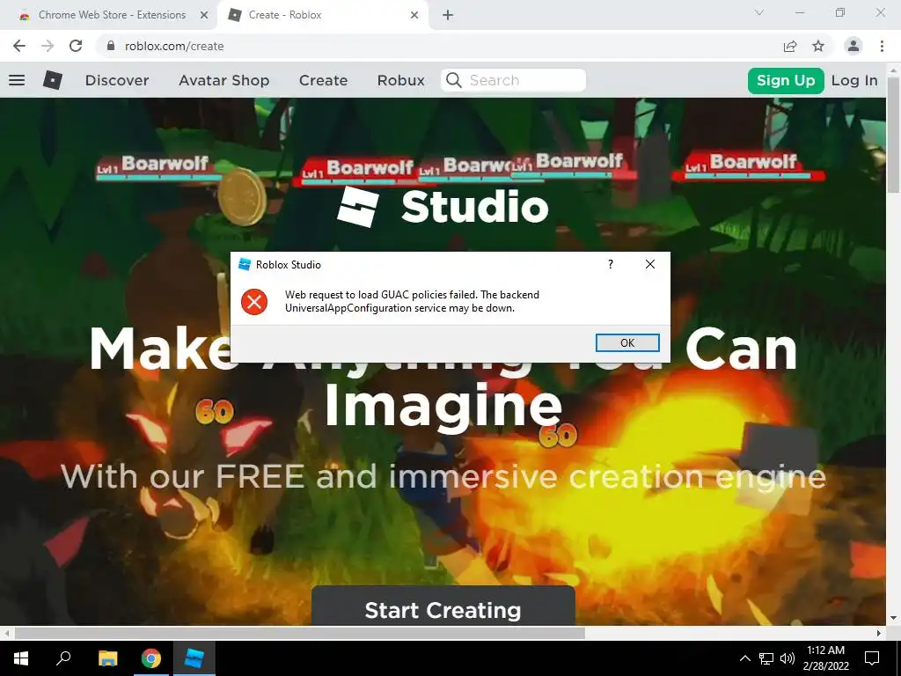Click the Roblox Studio dialog title icon
The height and width of the screenshot is (676, 901).
[x=245, y=264]
